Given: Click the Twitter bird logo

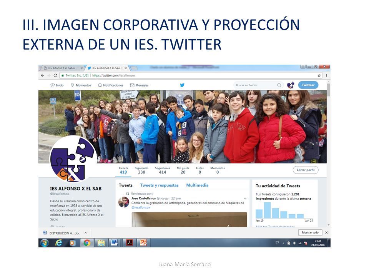Looking at the screenshot, I should click(182, 85).
